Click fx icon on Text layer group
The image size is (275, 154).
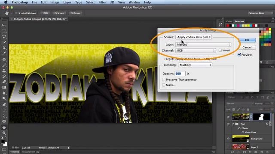click(267, 124)
